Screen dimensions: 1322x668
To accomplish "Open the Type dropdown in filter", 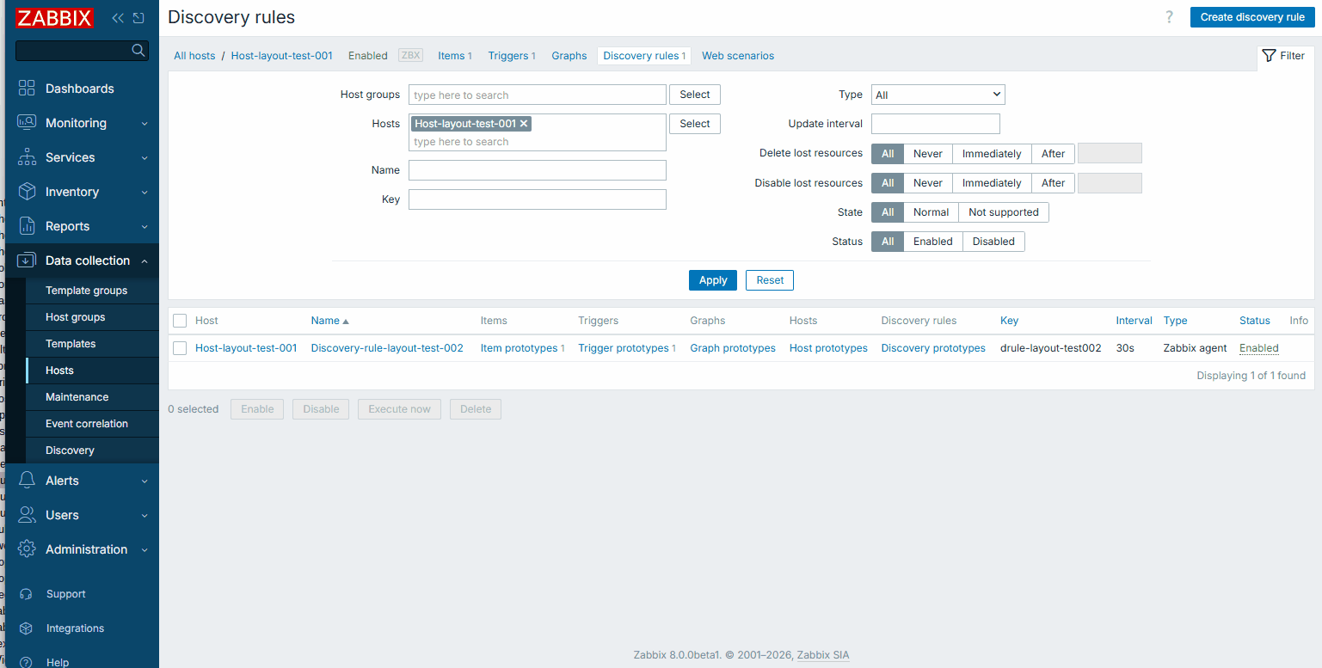I will 938,95.
